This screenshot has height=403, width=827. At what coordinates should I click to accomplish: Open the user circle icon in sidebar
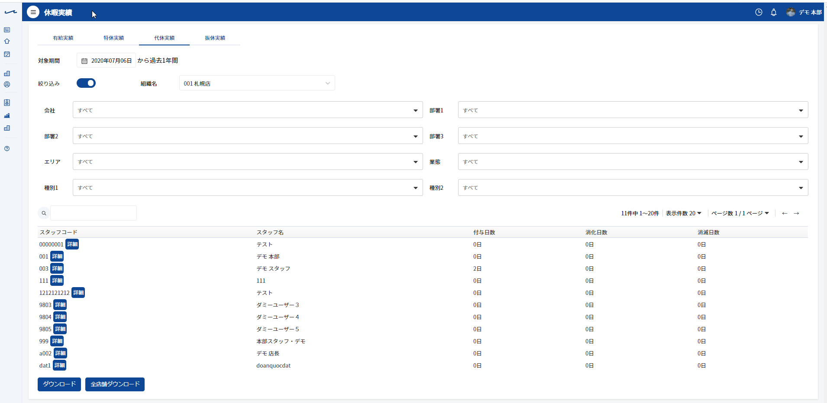tap(7, 85)
